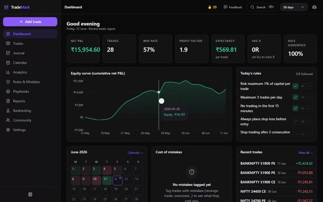Click the TradeMark logo icon
323x202 pixels.
point(6,7)
